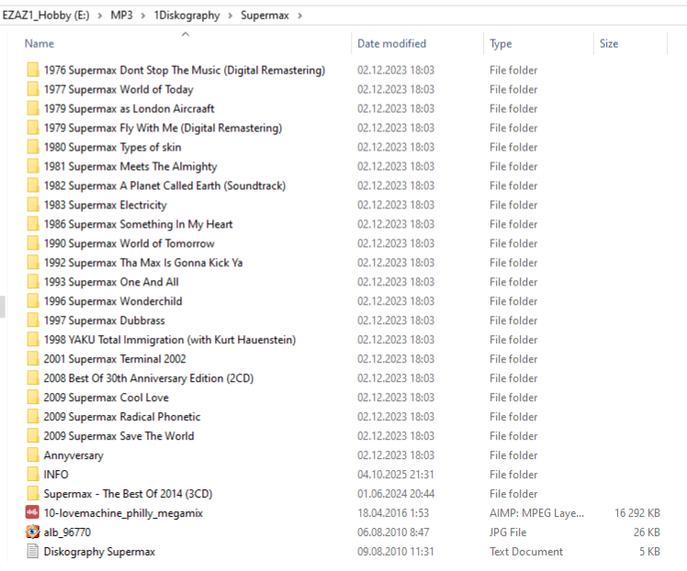Select file name 'alb_96770'
Screen dimensions: 687x571
(67, 532)
